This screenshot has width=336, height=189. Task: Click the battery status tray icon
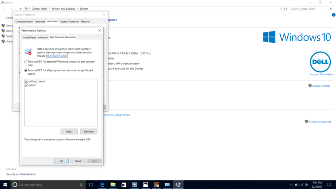pyautogui.click(x=297, y=185)
